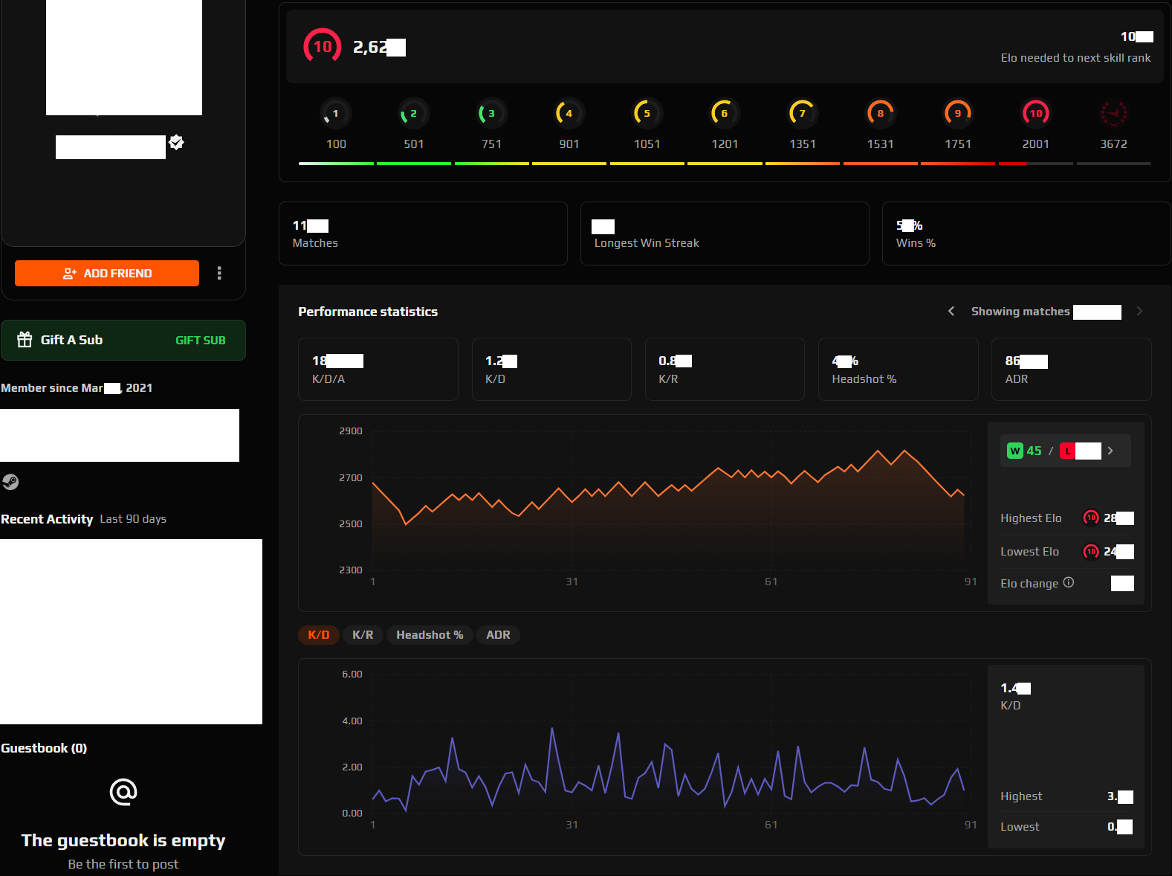Go to previous matches range
Screen dimensions: 1172x876
point(951,311)
